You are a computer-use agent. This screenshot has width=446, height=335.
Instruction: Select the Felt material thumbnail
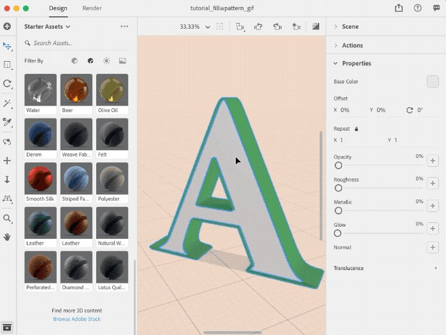coord(112,134)
